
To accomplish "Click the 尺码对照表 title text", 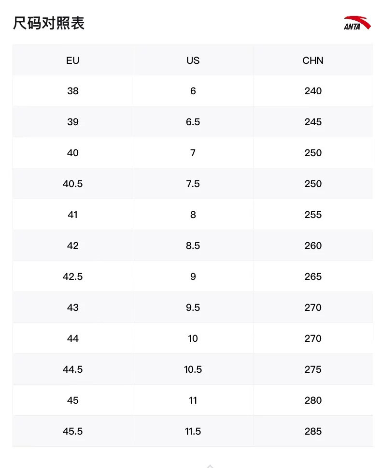I will click(49, 23).
